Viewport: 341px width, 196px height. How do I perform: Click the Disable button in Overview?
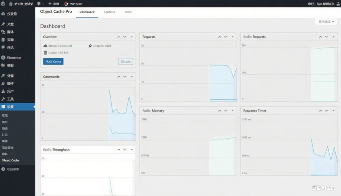click(126, 62)
